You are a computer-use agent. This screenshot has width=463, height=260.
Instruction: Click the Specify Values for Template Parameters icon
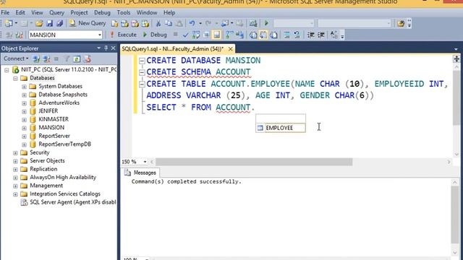(334, 35)
